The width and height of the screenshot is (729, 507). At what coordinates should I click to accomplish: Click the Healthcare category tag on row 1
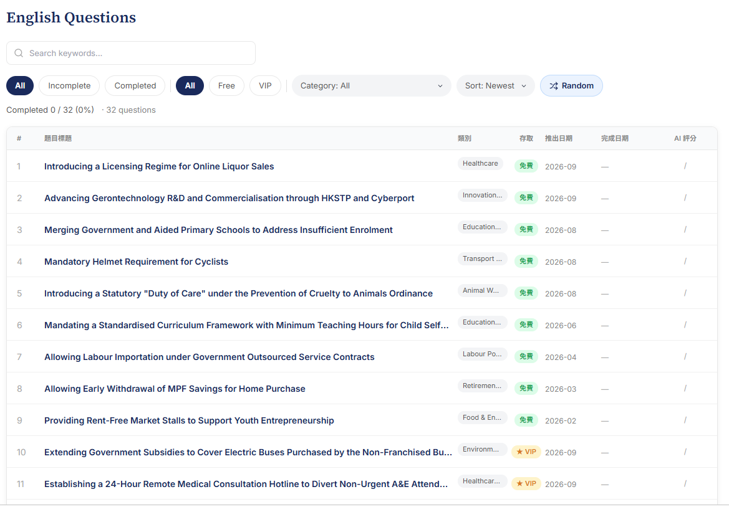point(480,163)
